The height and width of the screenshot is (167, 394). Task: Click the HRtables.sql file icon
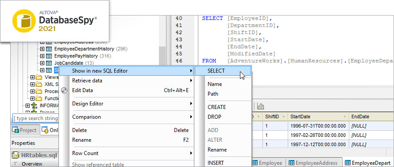15,155
